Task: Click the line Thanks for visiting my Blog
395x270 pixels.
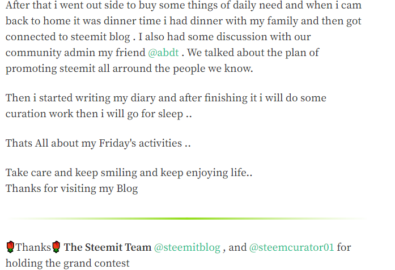Action: tap(71, 188)
